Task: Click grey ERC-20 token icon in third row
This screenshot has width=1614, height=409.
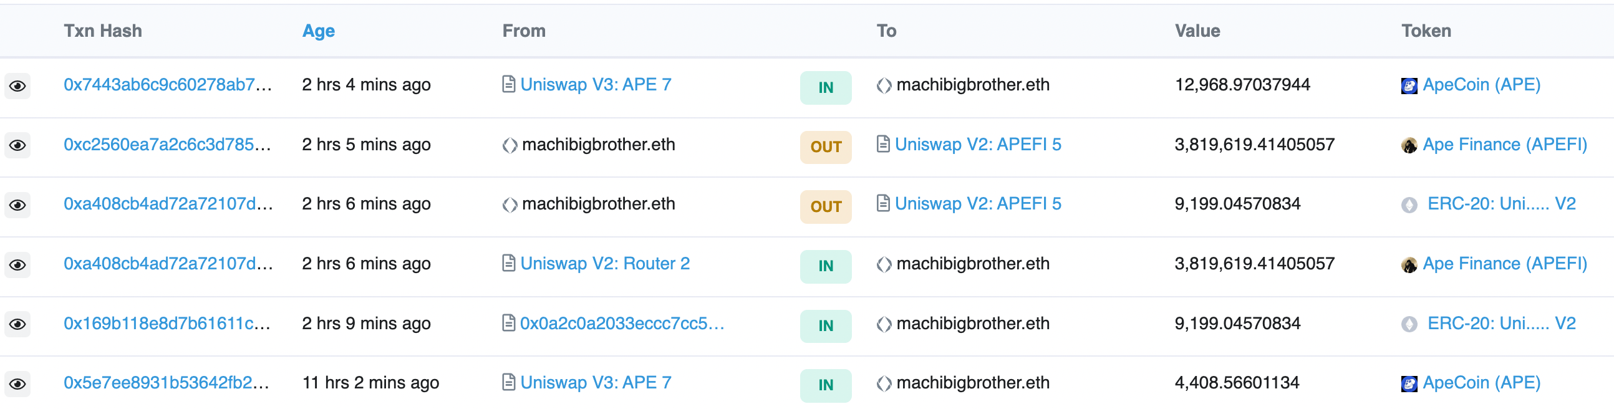Action: (x=1409, y=205)
